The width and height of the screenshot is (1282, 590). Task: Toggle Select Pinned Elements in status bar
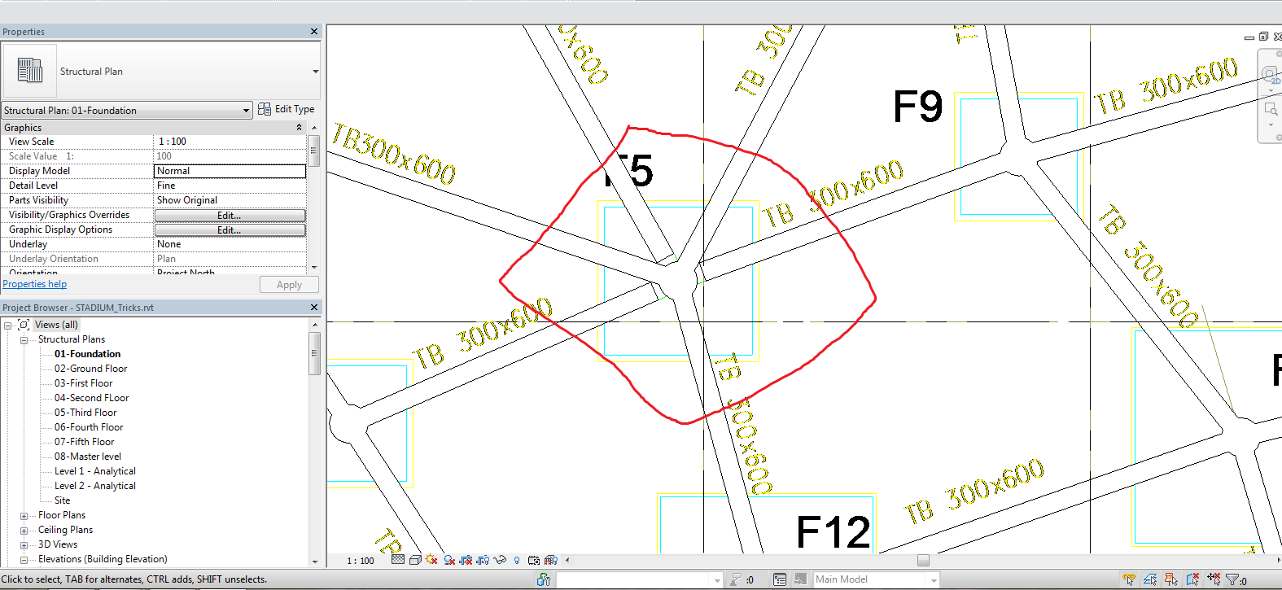click(1171, 579)
